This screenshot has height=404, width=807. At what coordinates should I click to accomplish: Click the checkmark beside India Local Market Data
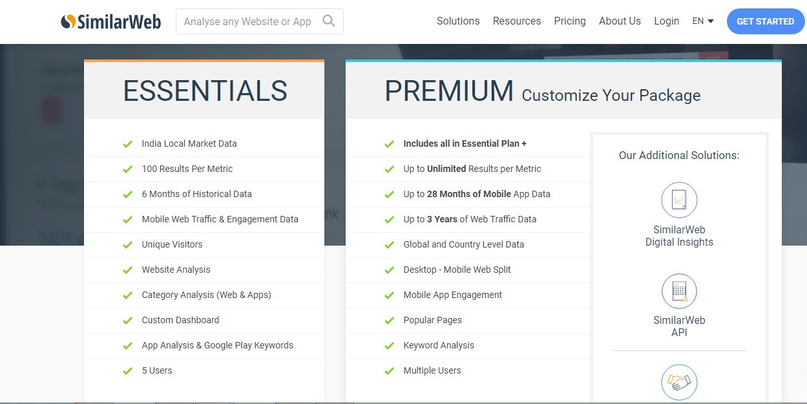tap(128, 144)
